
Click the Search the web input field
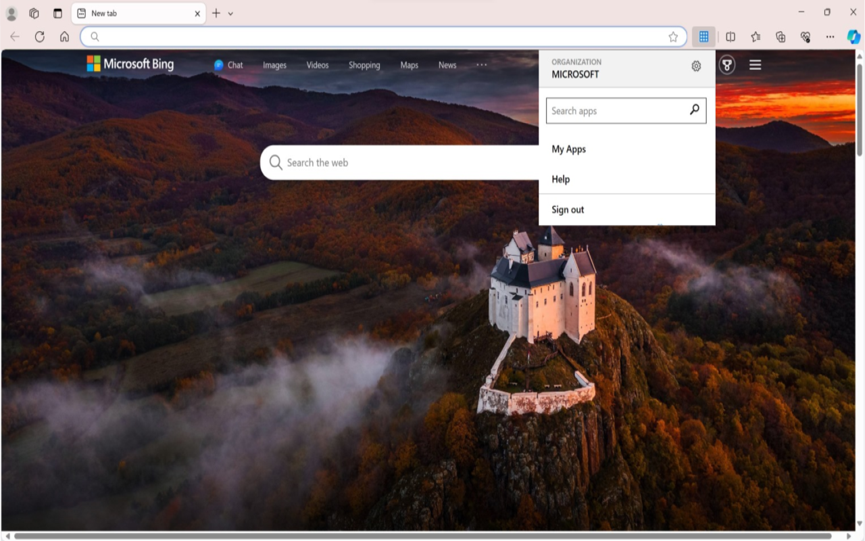click(405, 162)
